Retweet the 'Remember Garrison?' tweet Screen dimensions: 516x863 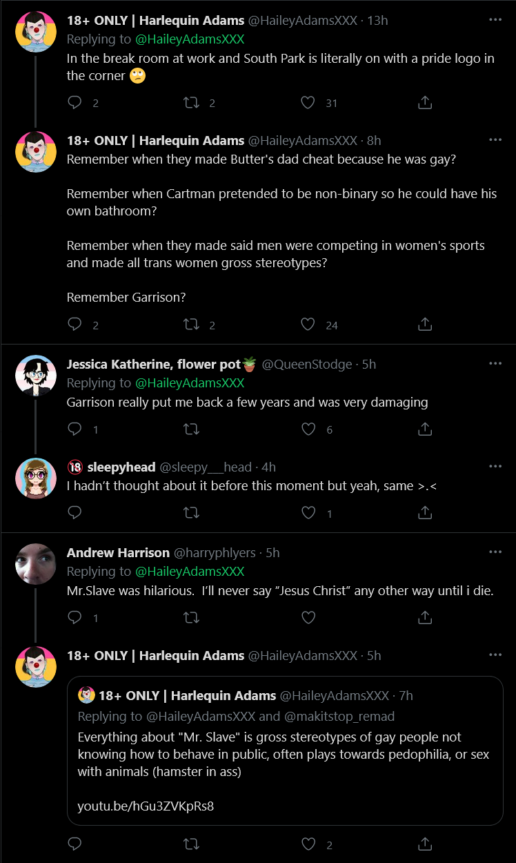click(191, 324)
